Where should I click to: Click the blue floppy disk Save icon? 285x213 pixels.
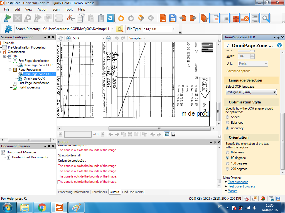point(173,18)
